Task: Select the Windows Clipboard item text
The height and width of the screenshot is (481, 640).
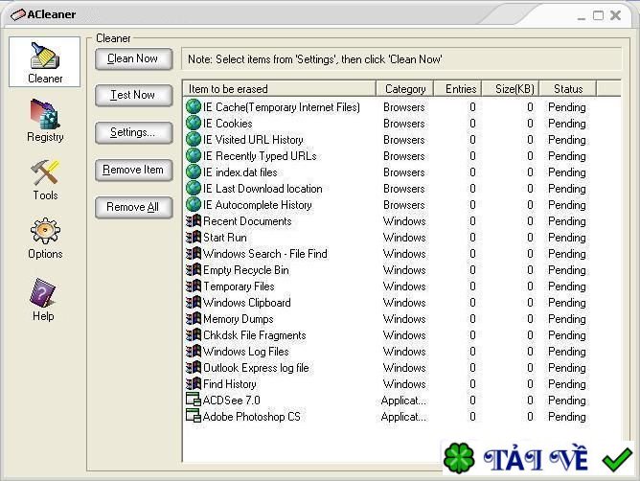Action: (247, 303)
